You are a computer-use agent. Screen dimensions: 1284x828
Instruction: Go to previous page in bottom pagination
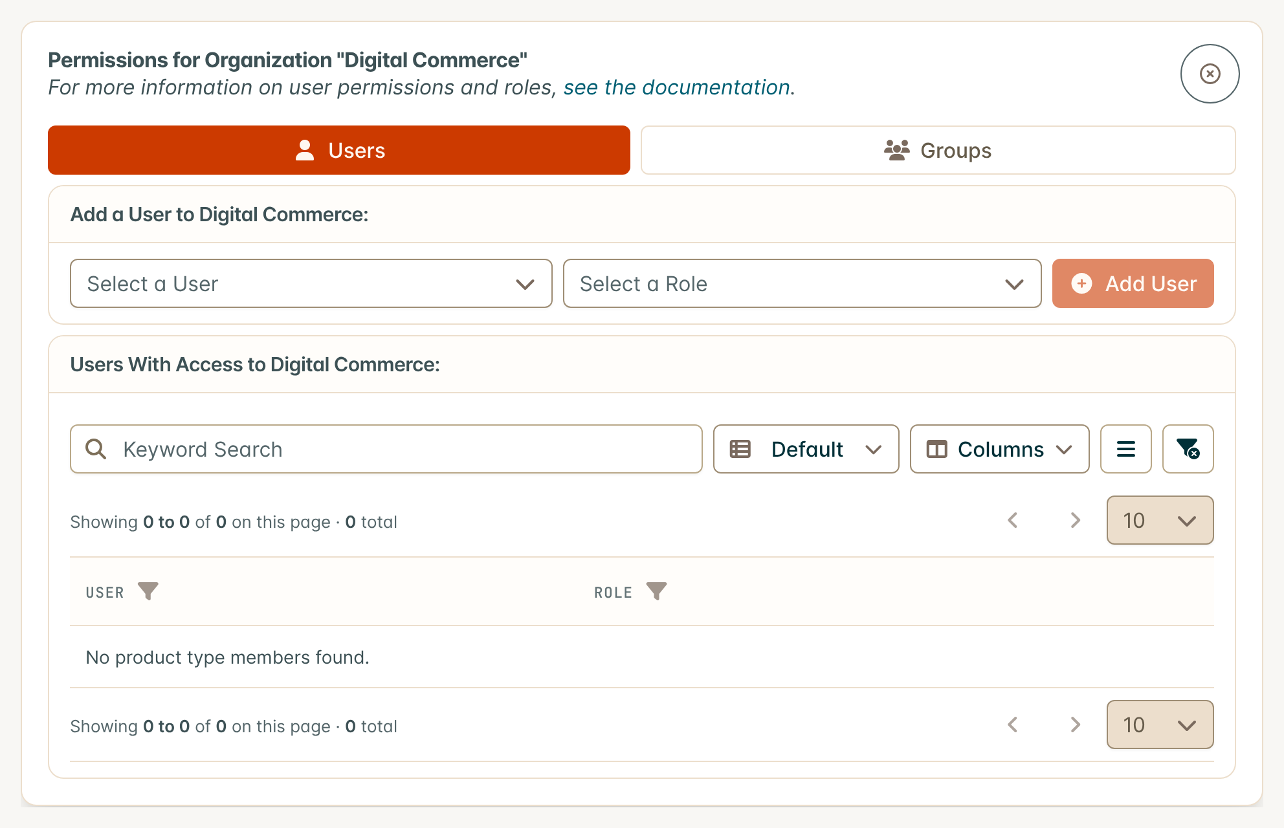coord(1013,724)
